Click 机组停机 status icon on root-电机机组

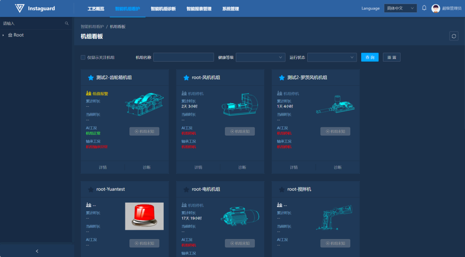184,205
